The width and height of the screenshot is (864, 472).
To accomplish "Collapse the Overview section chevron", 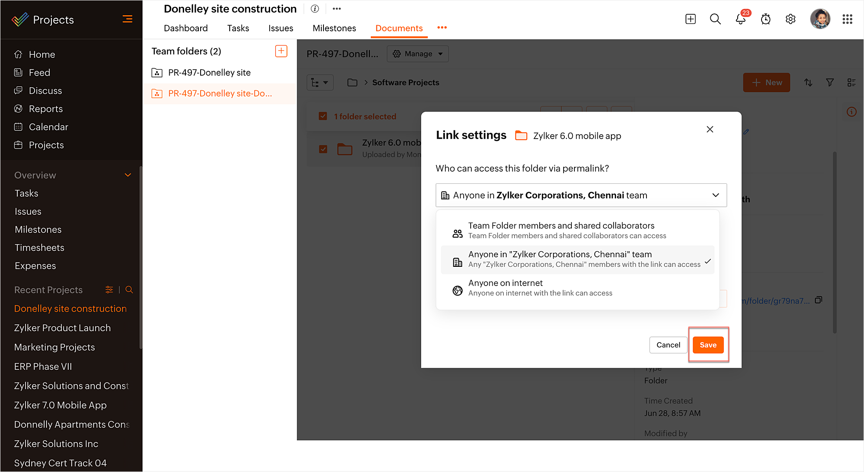I will (128, 175).
